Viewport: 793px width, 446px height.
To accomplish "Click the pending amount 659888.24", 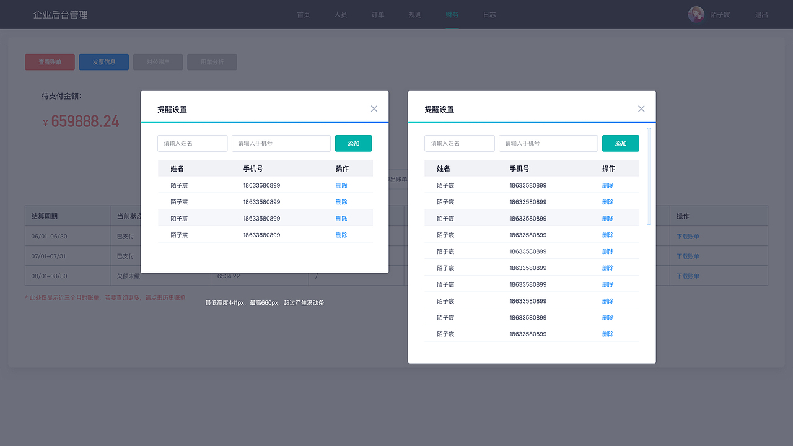I will 85,121.
